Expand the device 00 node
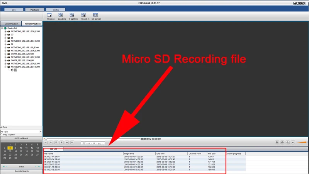309x174 pixels. pyautogui.click(x=5, y=34)
